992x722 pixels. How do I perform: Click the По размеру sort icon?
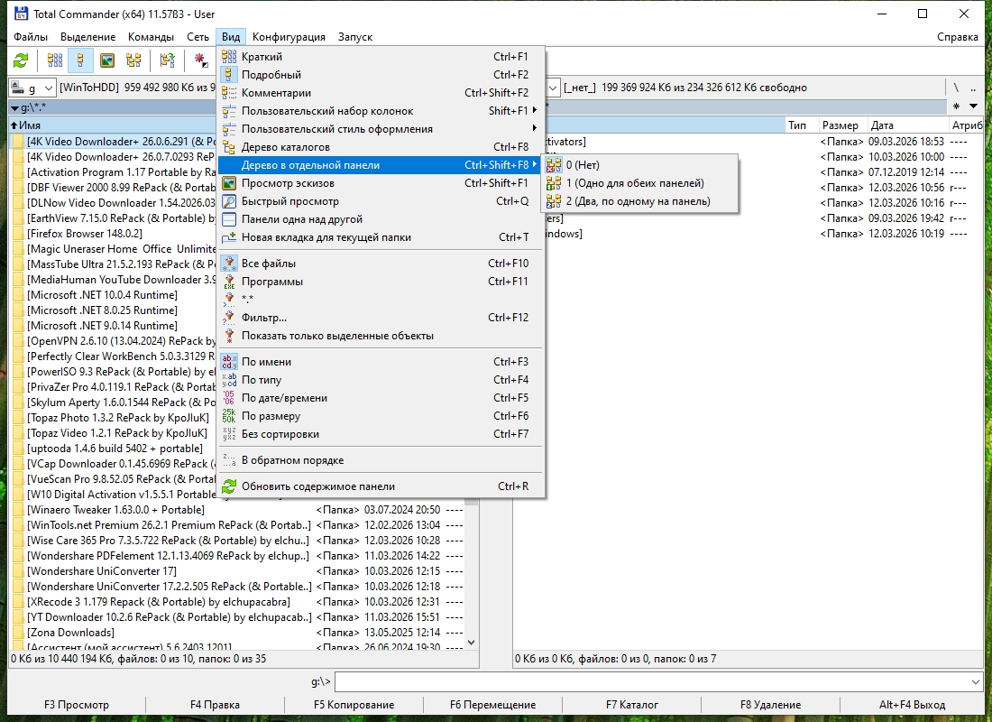coord(229,416)
